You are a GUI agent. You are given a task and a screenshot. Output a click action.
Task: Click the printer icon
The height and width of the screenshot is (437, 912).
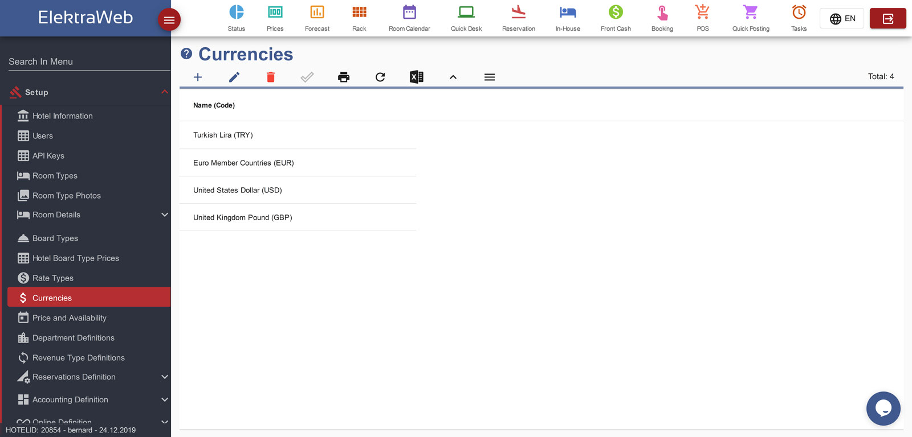[x=344, y=77]
